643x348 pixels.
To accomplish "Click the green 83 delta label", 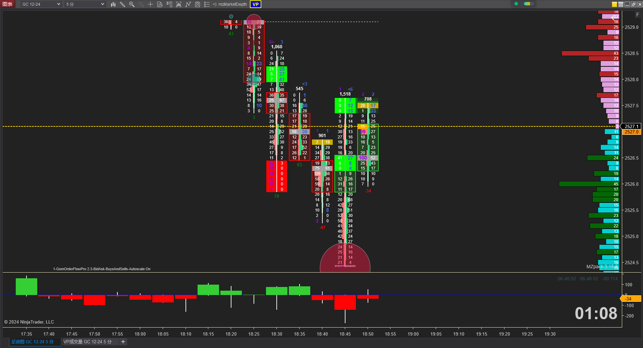I will click(x=300, y=165).
